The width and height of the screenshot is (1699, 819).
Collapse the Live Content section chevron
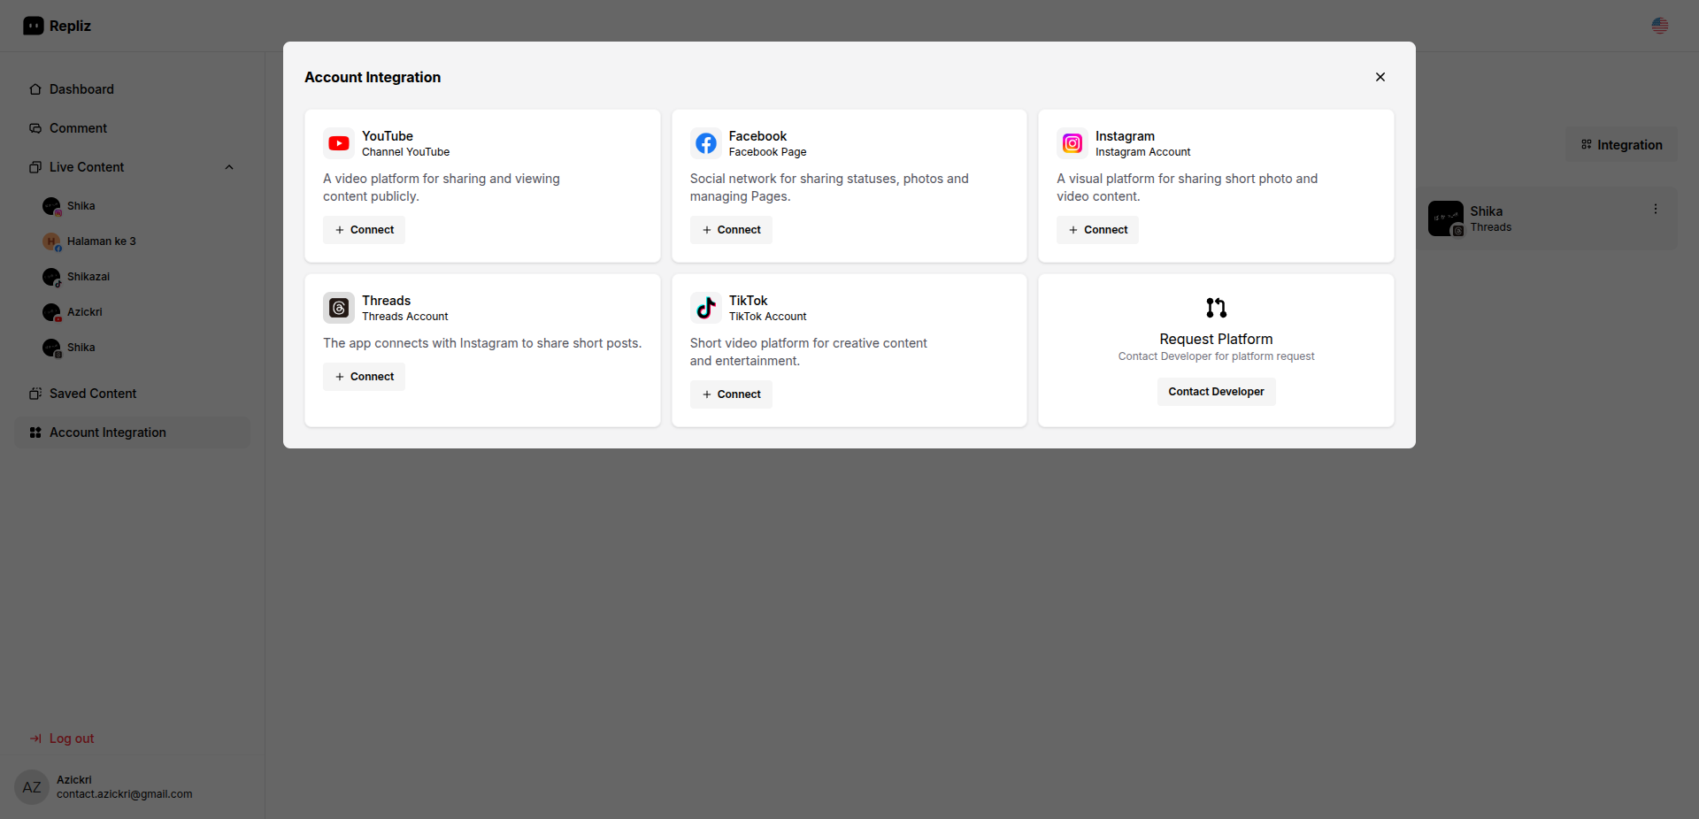click(229, 167)
